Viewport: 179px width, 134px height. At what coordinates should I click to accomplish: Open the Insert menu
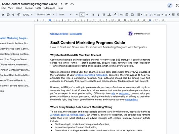point(19,8)
